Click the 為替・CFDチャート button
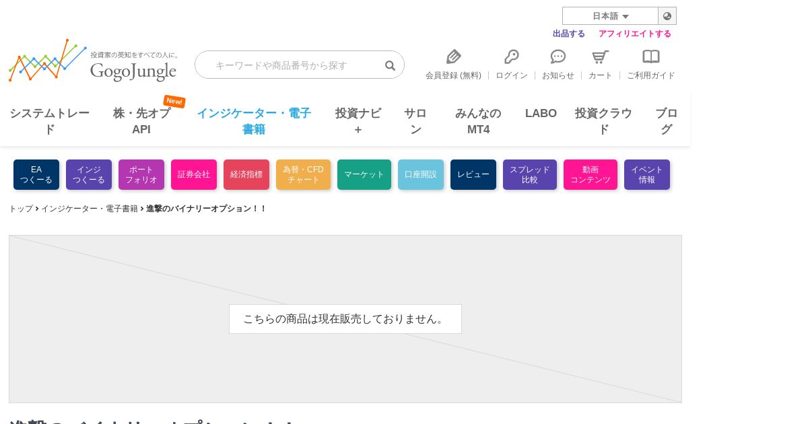This screenshot has width=808, height=424. (303, 174)
